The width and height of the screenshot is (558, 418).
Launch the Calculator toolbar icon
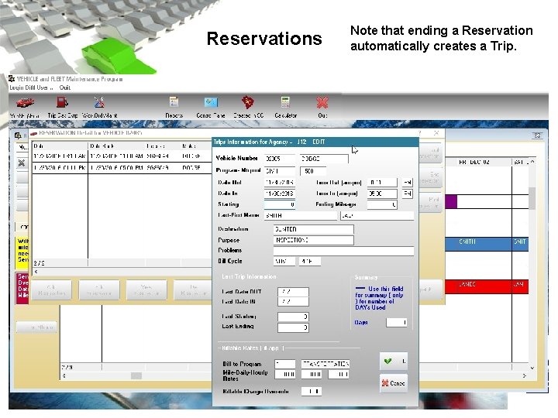285,102
